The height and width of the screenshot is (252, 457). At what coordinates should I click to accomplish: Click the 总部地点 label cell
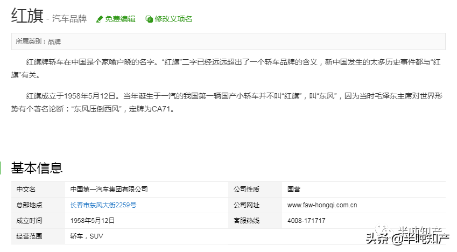(38, 205)
